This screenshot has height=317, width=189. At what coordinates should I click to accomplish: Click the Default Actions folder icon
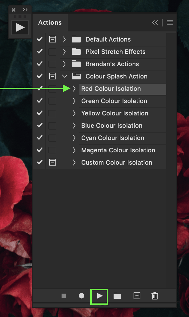pos(76,39)
